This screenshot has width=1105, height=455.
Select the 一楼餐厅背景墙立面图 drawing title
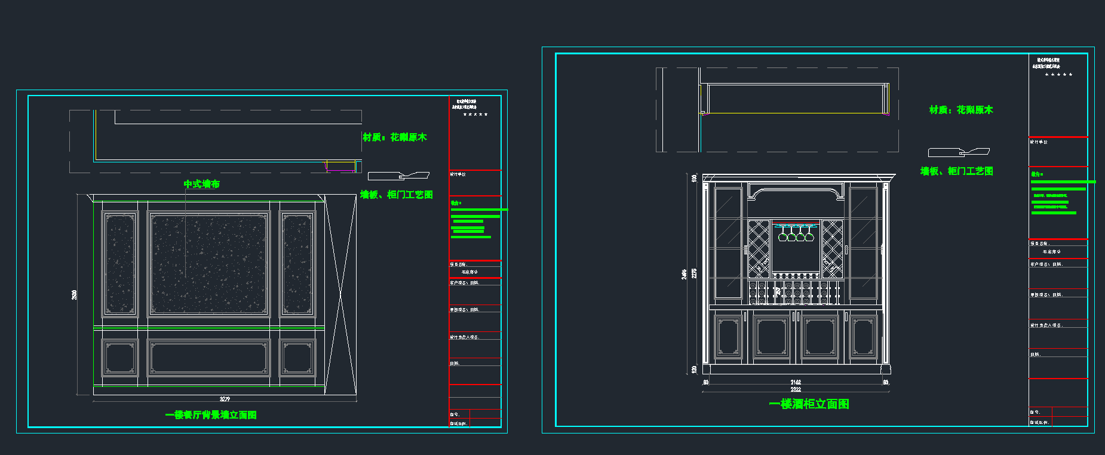(x=211, y=415)
